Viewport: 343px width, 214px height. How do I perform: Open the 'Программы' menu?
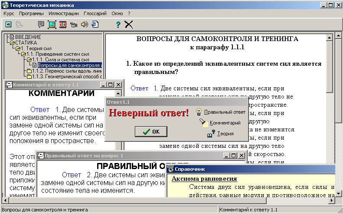pyautogui.click(x=31, y=13)
